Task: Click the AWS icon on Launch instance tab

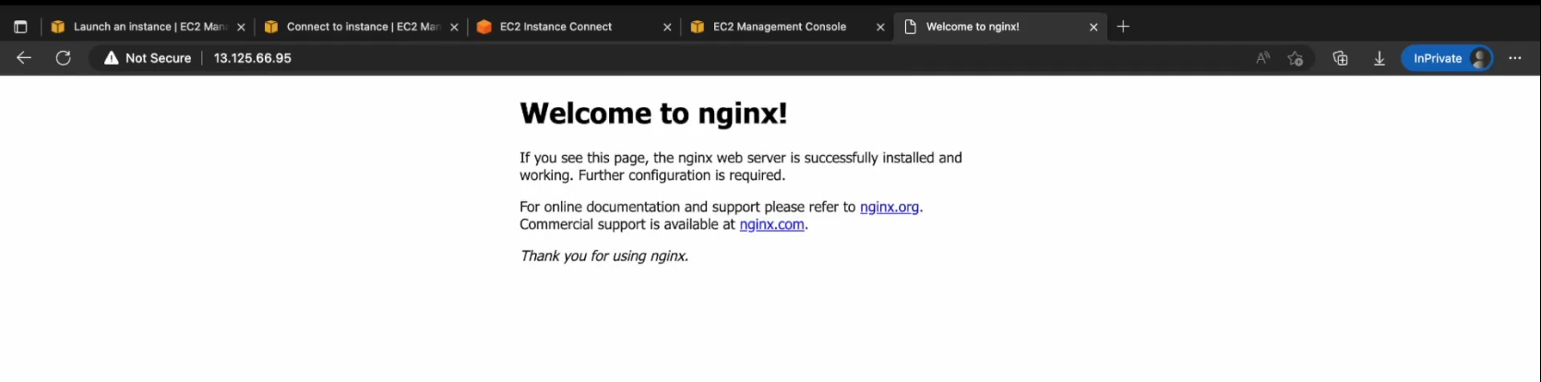Action: [x=58, y=27]
